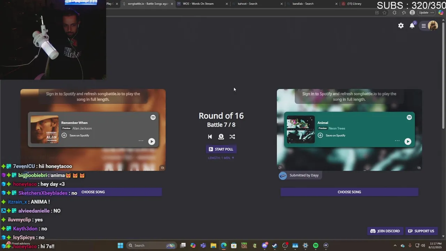Play the Remember When preview

point(152,141)
